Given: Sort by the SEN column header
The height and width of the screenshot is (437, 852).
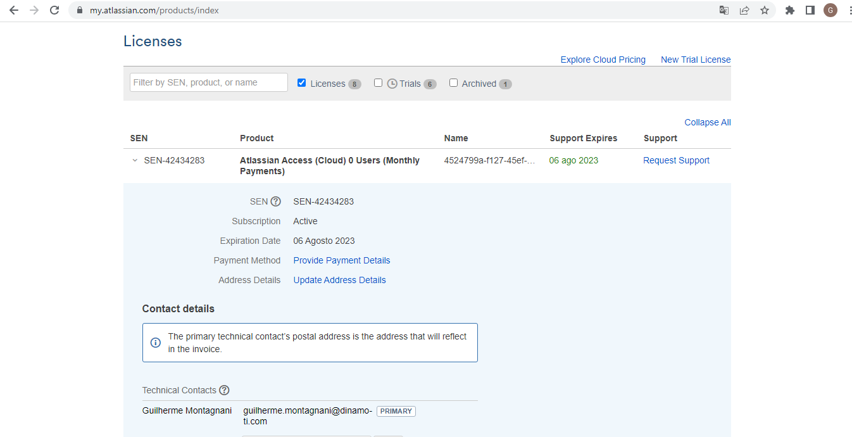Looking at the screenshot, I should tap(139, 138).
